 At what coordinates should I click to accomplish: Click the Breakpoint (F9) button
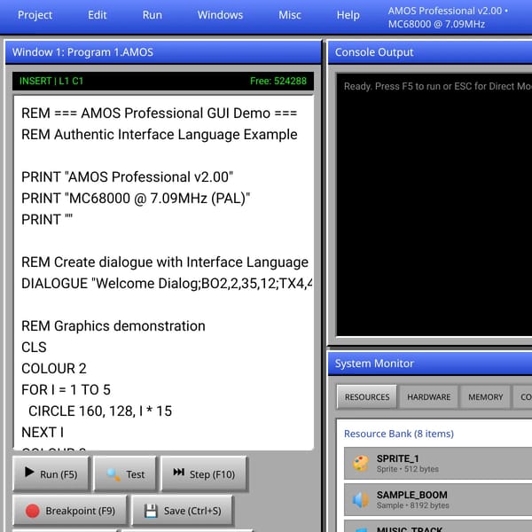[70, 511]
